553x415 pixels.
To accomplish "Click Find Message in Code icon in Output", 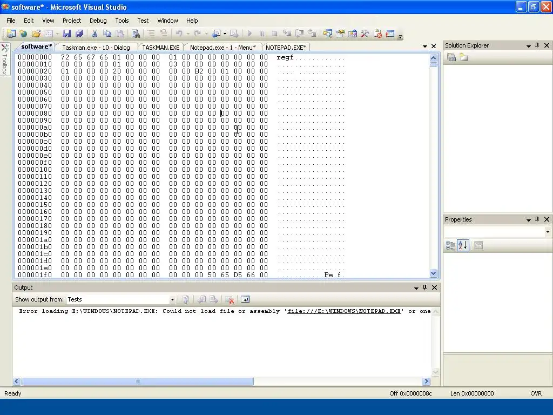I will pos(186,299).
